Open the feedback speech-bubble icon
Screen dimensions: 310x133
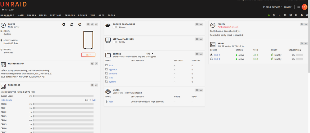tap(285, 15)
